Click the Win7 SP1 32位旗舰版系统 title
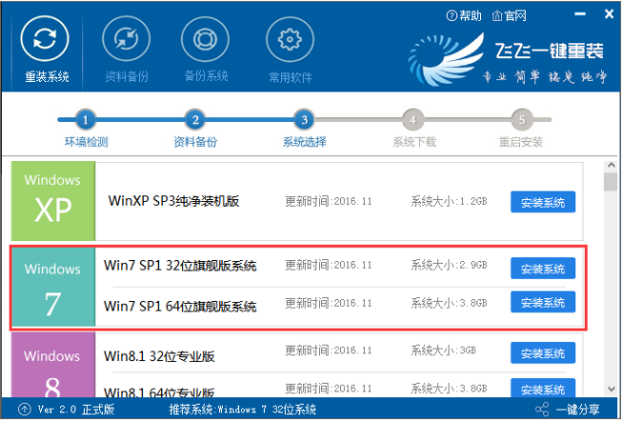The width and height of the screenshot is (623, 423). click(180, 265)
